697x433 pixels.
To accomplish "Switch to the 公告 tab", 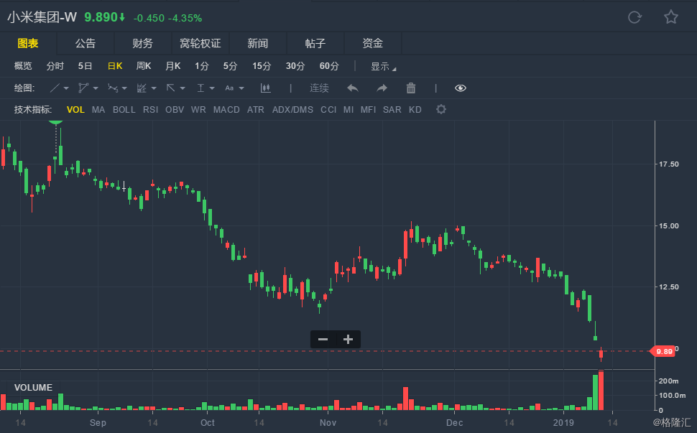I will pyautogui.click(x=86, y=44).
